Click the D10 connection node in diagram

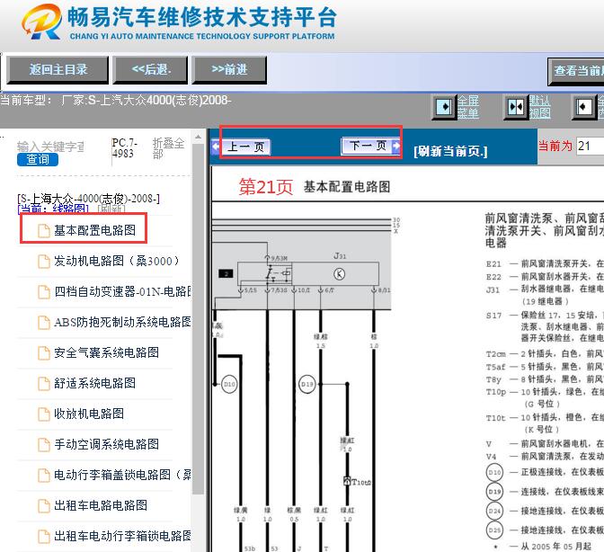(x=229, y=384)
